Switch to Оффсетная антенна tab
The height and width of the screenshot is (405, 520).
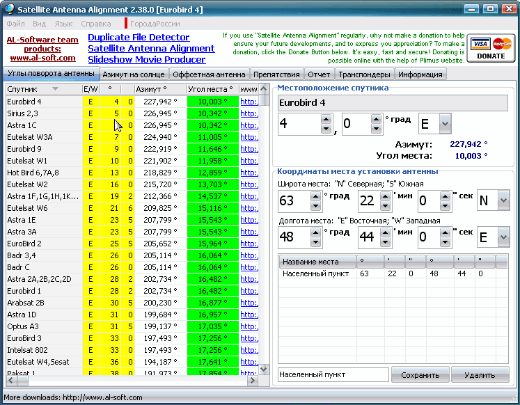coord(209,74)
